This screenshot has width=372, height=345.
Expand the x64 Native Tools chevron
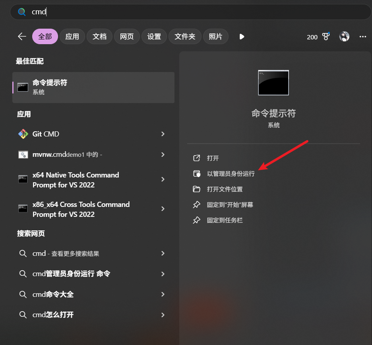point(163,179)
